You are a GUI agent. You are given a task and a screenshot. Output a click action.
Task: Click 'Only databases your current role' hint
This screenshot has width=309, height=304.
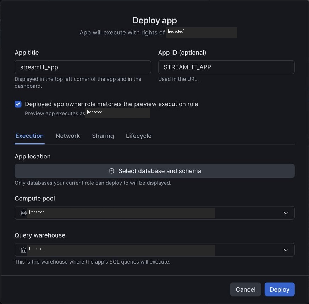[x=93, y=183]
